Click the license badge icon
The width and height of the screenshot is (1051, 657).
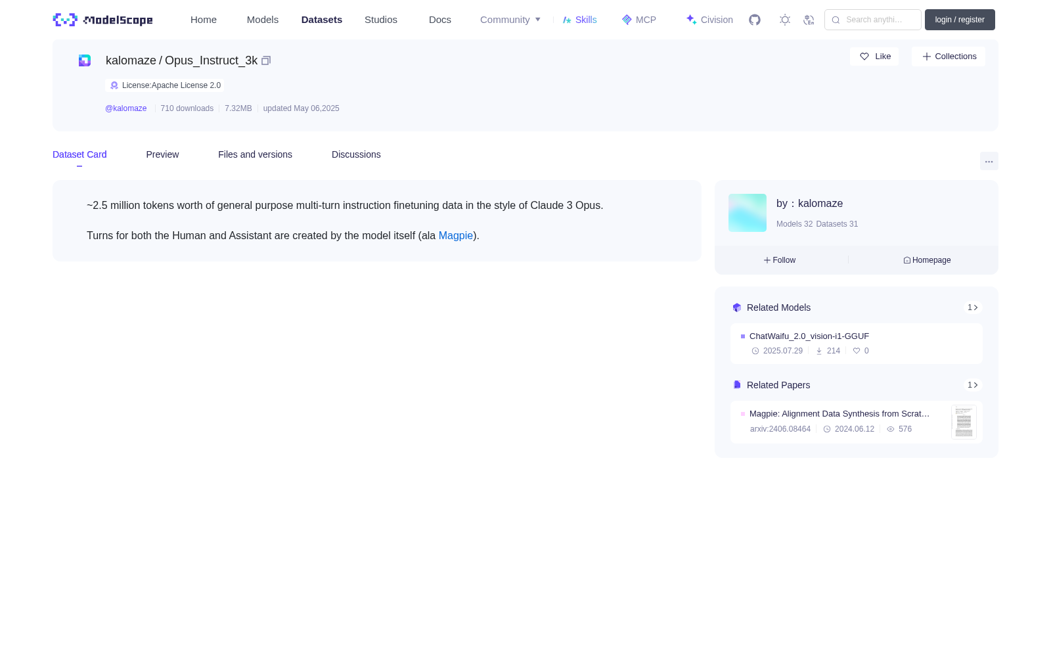114,85
